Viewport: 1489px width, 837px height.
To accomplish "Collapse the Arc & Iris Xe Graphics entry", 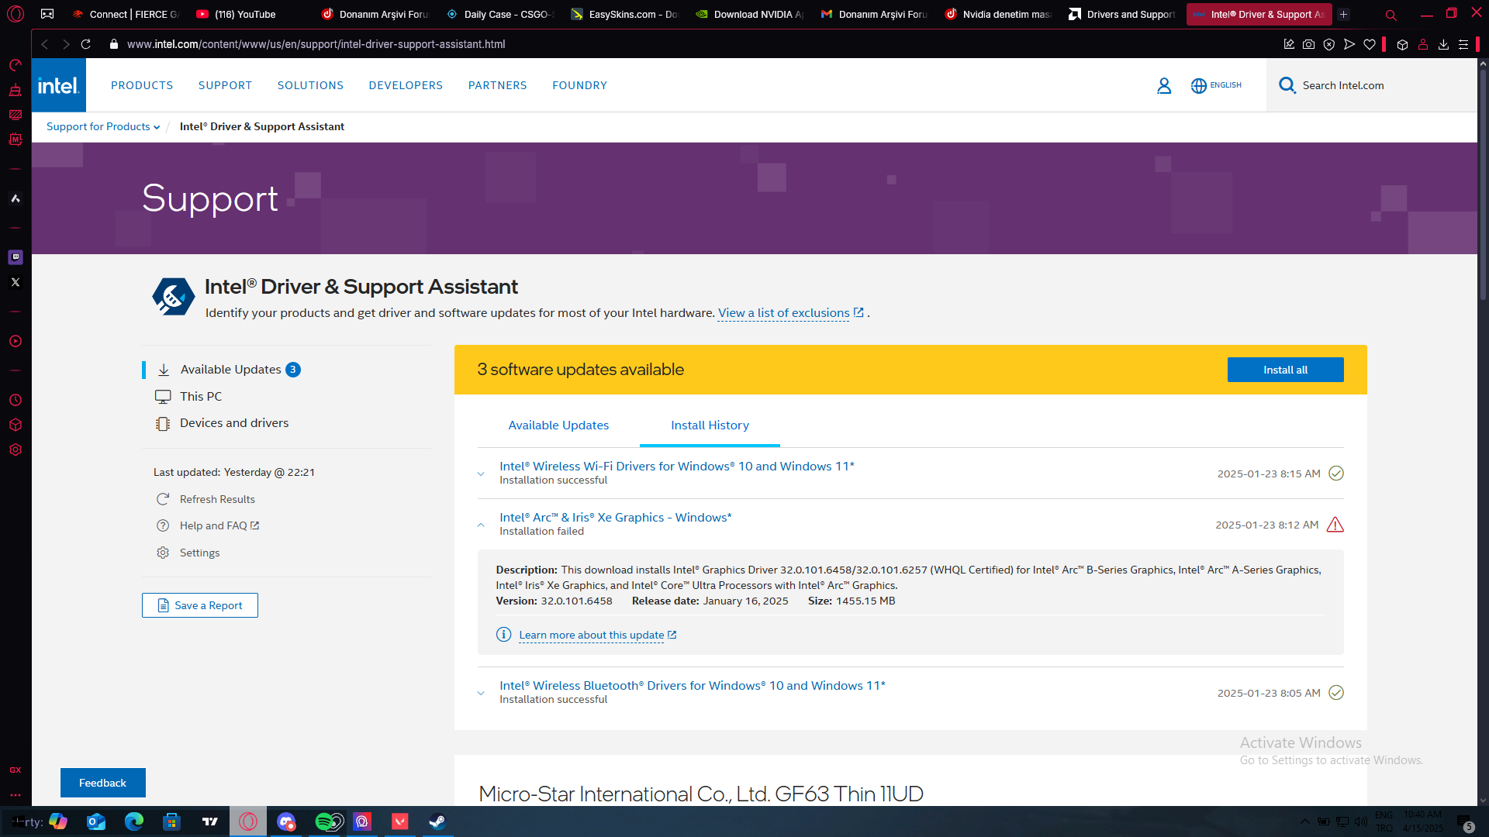I will coord(481,525).
